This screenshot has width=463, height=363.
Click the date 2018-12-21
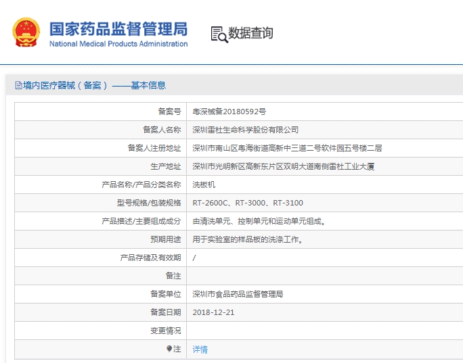click(x=213, y=312)
